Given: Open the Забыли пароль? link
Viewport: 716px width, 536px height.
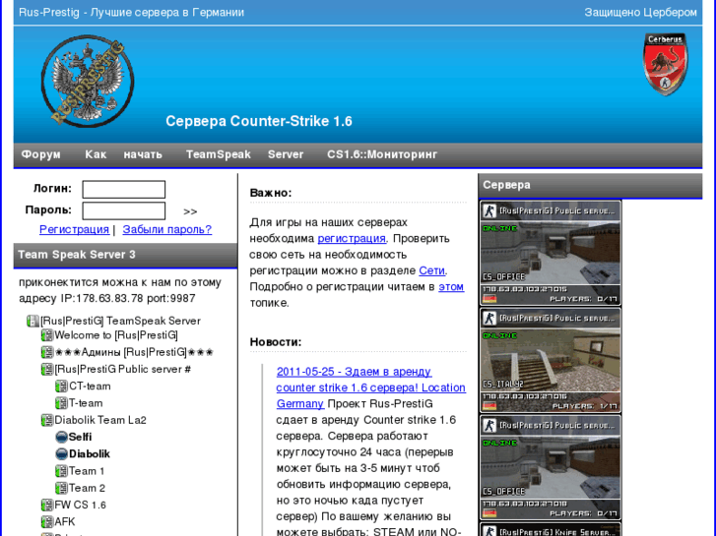Looking at the screenshot, I should (167, 229).
